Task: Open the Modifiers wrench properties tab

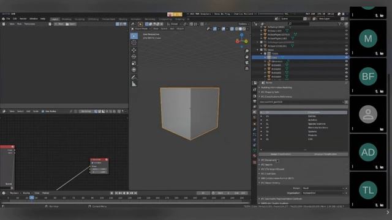Action: point(255,129)
